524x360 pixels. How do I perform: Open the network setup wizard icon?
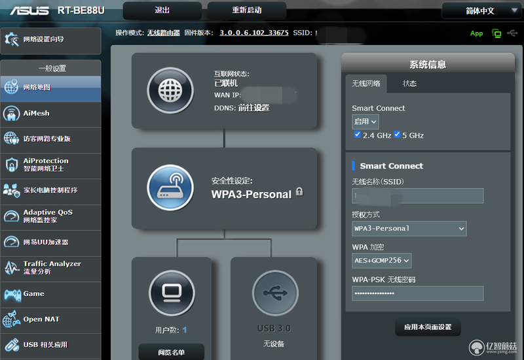coord(12,39)
